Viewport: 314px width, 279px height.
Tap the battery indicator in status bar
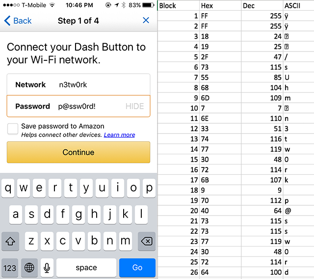(x=148, y=5)
